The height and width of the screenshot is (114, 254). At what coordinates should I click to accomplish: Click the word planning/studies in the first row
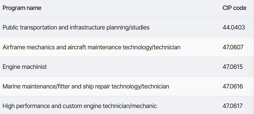point(128,27)
